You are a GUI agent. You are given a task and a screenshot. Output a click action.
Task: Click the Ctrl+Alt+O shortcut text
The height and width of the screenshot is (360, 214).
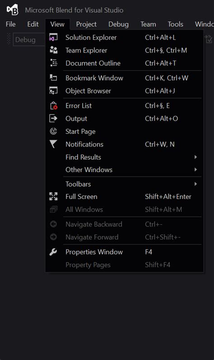pyautogui.click(x=161, y=118)
